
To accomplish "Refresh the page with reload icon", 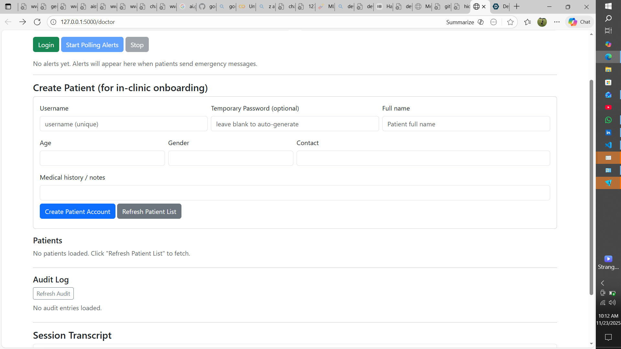I will coord(37,22).
